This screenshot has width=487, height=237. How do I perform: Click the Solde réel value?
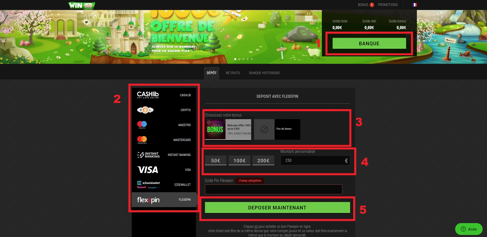pos(369,28)
